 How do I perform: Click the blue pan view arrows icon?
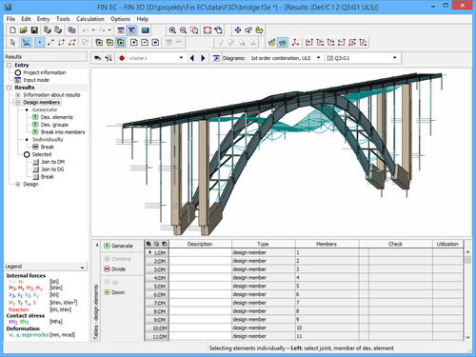click(x=238, y=30)
